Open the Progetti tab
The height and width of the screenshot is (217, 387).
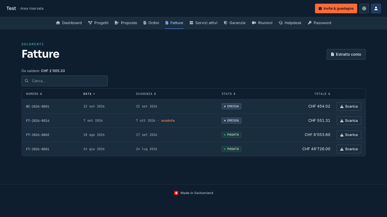pos(98,23)
